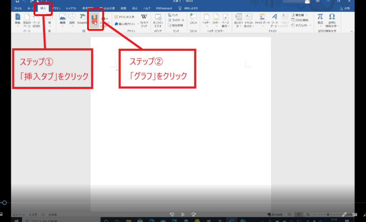
Task: Click the Omega special characters icon
Action: 332,19
